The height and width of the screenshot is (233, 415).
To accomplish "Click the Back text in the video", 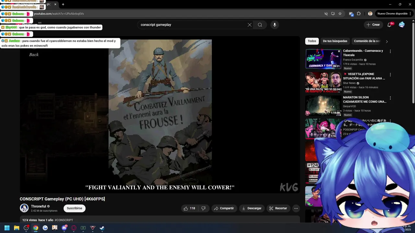I will pos(34,55).
